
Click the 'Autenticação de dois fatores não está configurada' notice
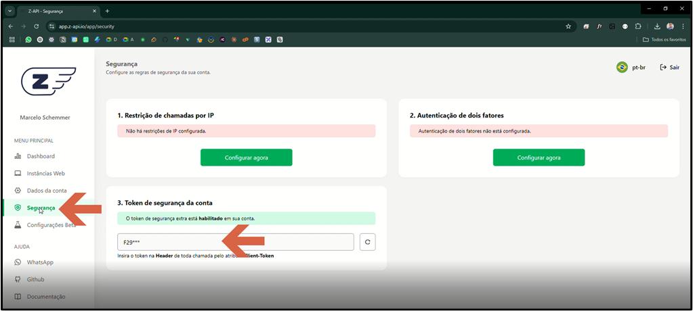click(x=539, y=131)
